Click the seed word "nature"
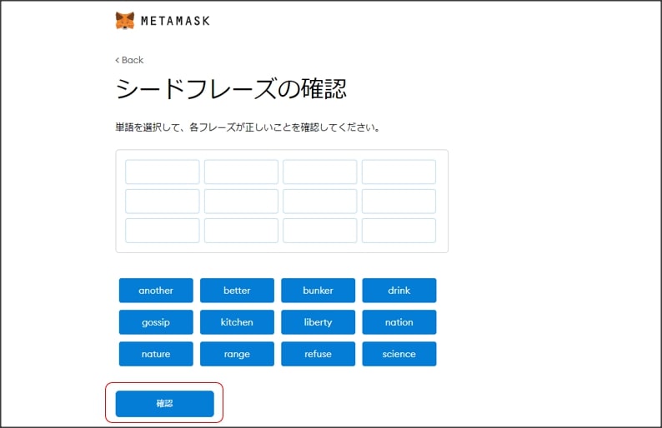Screen dimensions: 662x428 156,354
